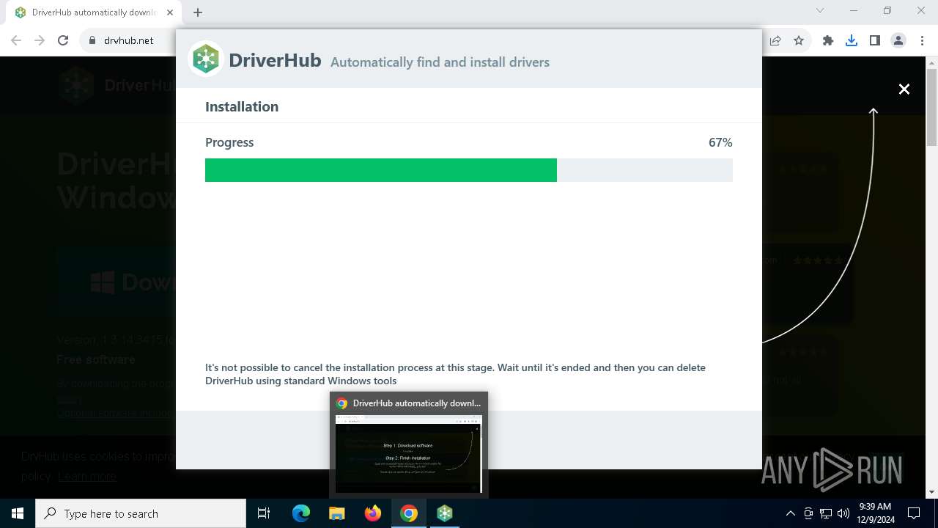Open Chrome three-dot menu
Screen dimensions: 938x528
point(922,40)
